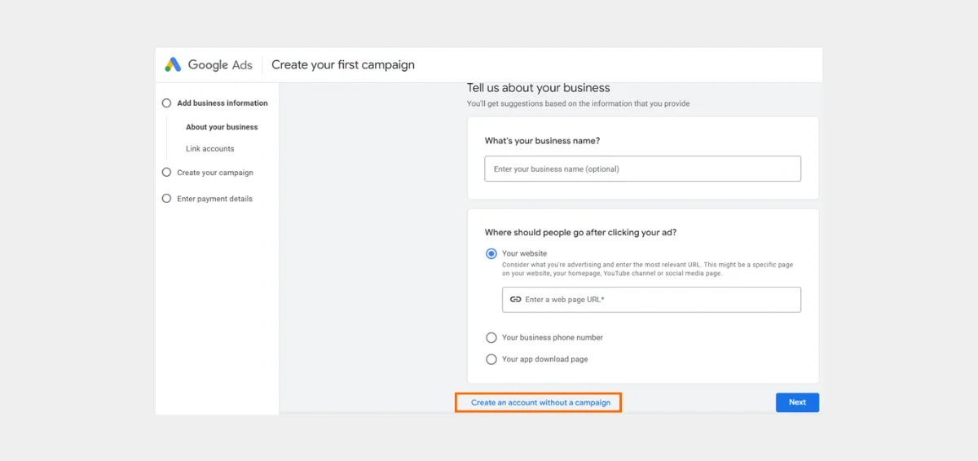
Task: Open the Link accounts sub-step
Action: (210, 149)
